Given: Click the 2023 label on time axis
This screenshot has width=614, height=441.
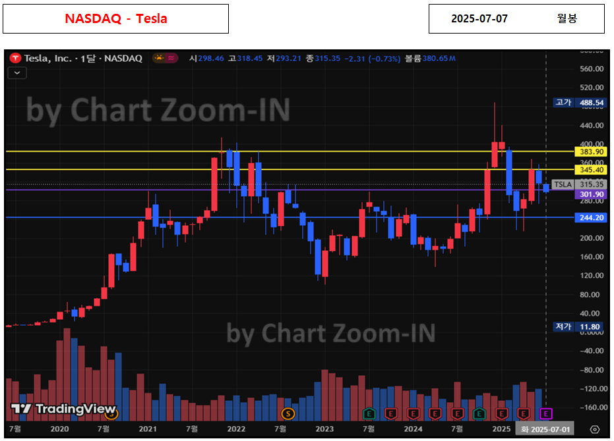Looking at the screenshot, I should [324, 429].
